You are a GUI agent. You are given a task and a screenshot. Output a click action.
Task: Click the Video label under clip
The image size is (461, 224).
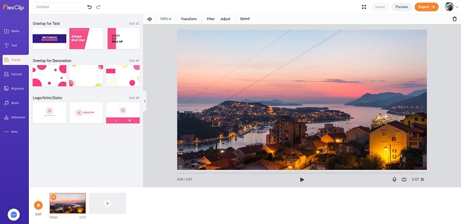pyautogui.click(x=54, y=218)
